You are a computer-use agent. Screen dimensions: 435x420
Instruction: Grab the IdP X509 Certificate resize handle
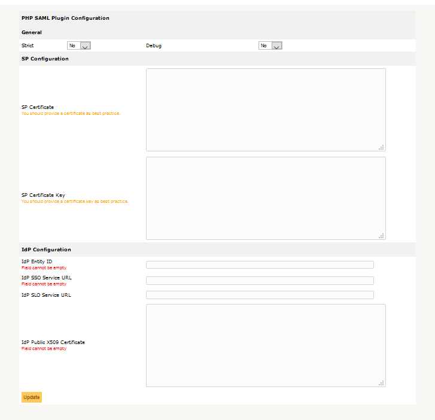pos(382,383)
